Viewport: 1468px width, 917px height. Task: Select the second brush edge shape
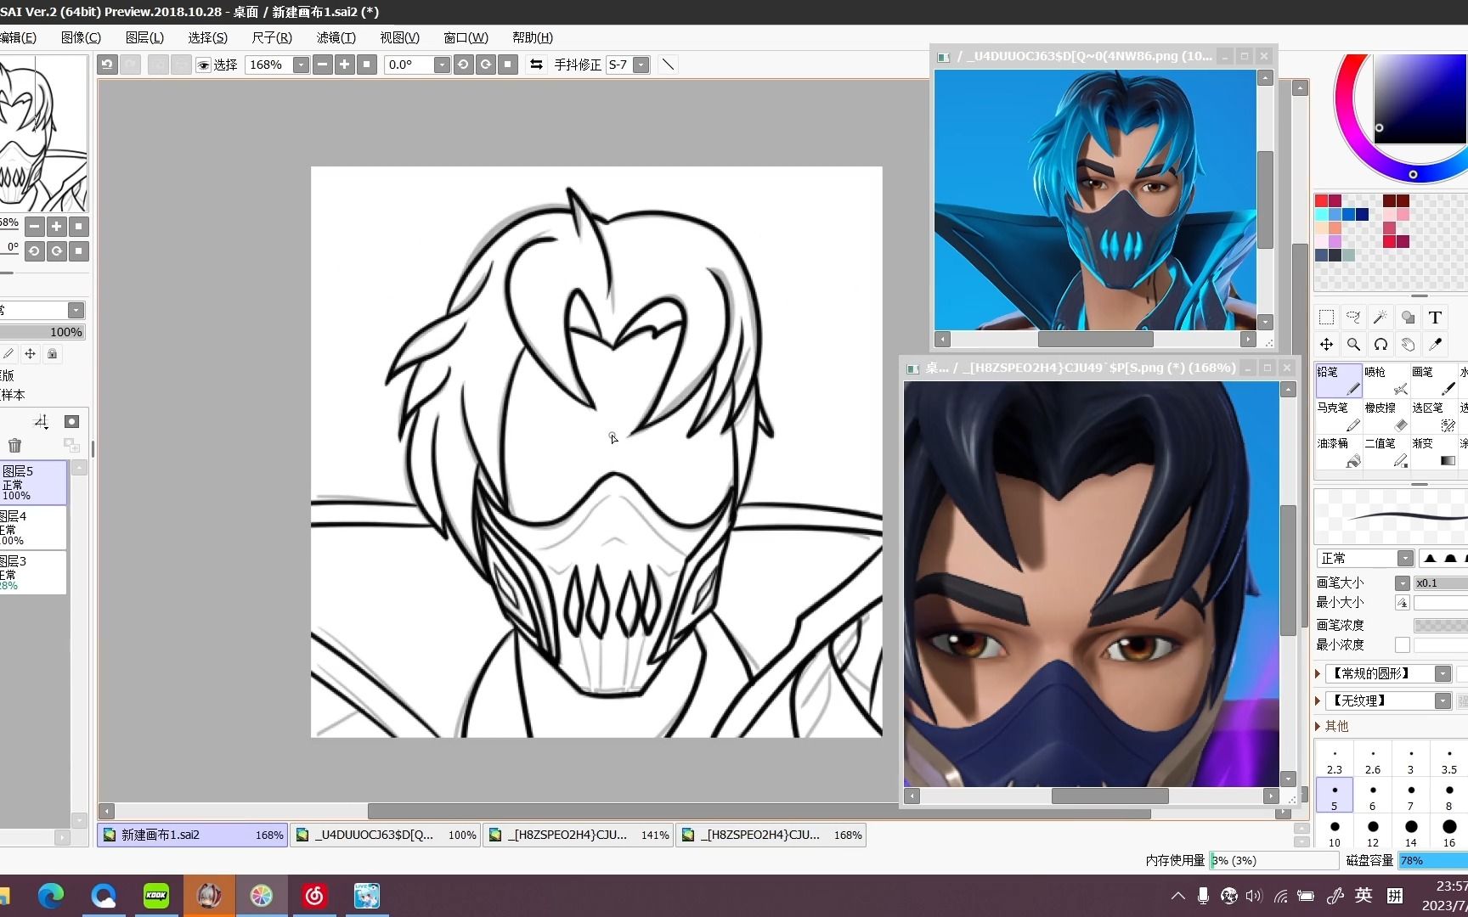pyautogui.click(x=1450, y=559)
